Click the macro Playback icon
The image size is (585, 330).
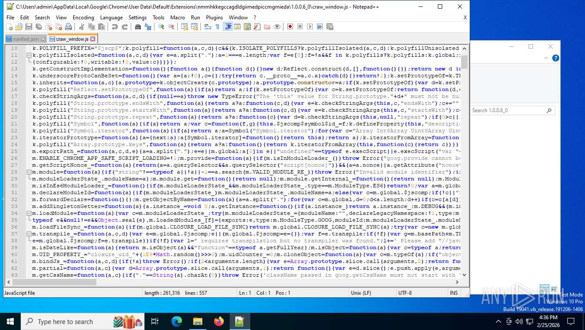(310, 27)
